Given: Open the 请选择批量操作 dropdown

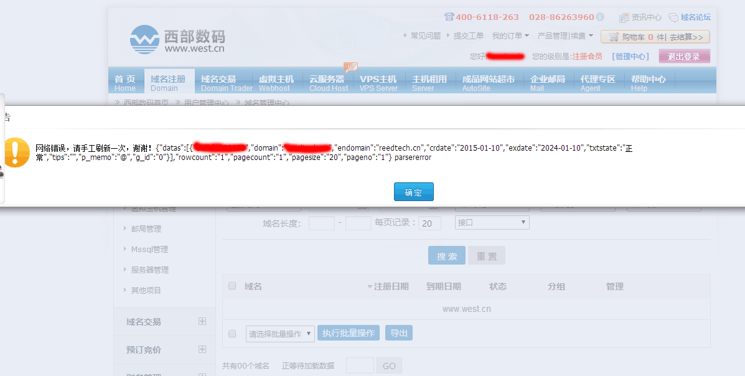Looking at the screenshot, I should click(x=280, y=334).
